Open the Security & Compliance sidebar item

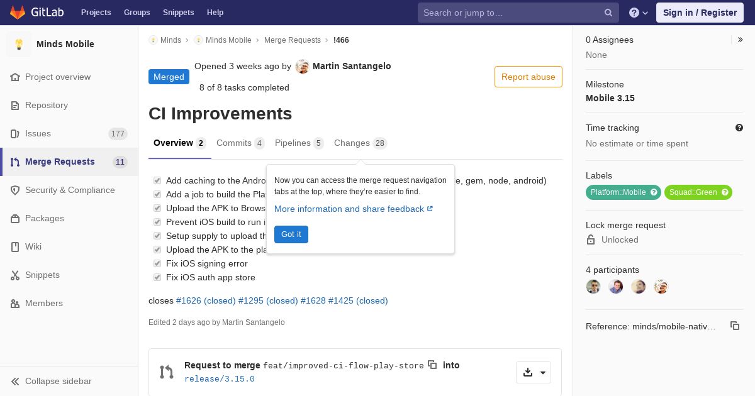pos(69,190)
